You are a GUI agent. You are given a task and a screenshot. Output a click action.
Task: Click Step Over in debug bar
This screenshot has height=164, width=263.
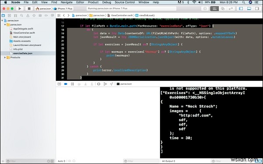79,84
